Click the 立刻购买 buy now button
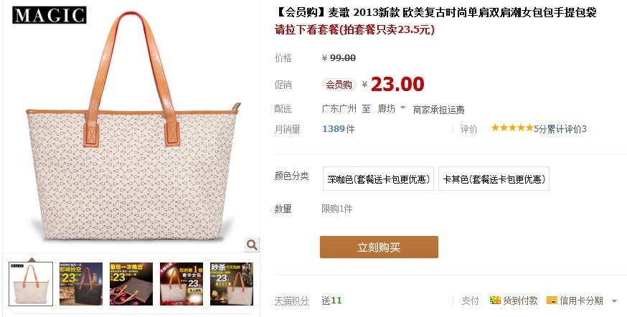 tap(379, 247)
